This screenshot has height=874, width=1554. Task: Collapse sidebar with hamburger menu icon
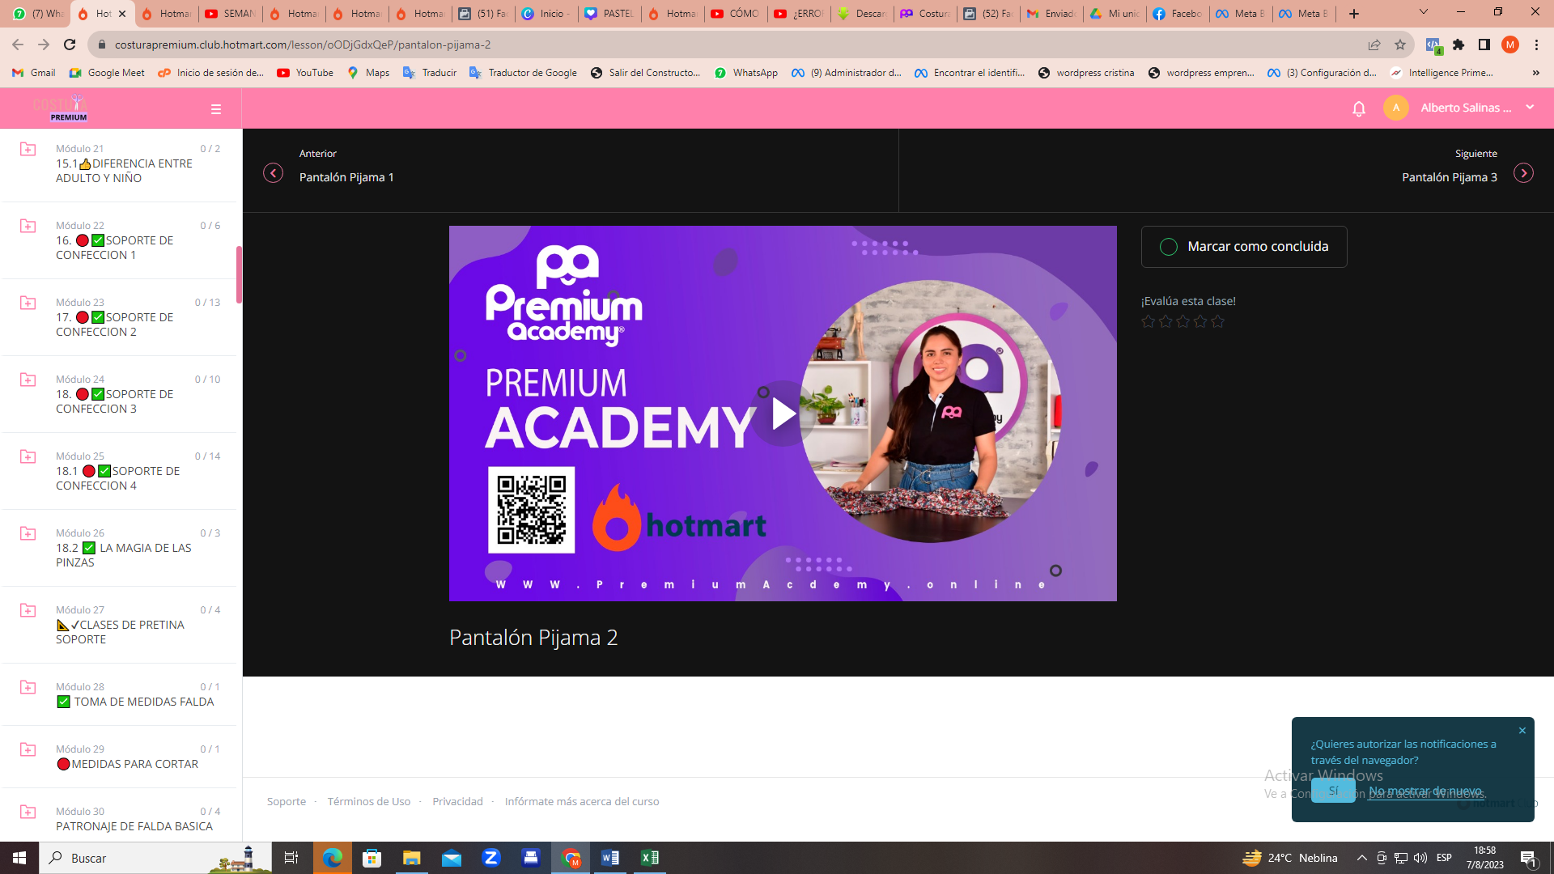click(216, 109)
